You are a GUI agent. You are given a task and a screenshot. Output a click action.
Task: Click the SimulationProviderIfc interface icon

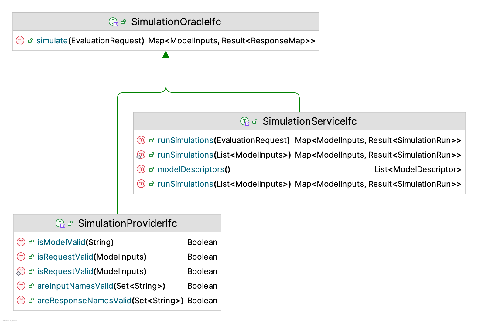(60, 223)
